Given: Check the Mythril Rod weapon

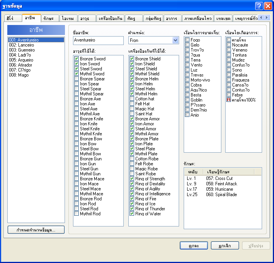Looking at the screenshot, I should coord(76,214).
